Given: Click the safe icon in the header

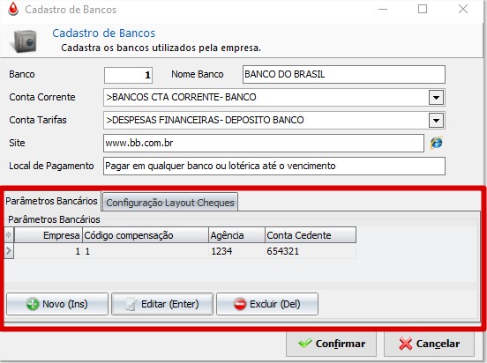Looking at the screenshot, I should pyautogui.click(x=25, y=41).
